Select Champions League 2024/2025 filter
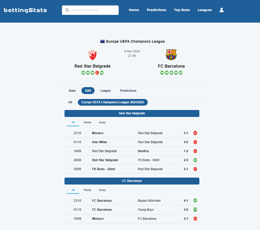Viewport: 260px width, 230px height. 113,102
